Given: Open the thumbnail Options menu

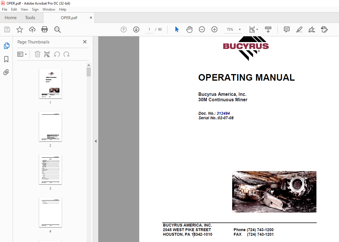Looking at the screenshot, I should coord(22,54).
